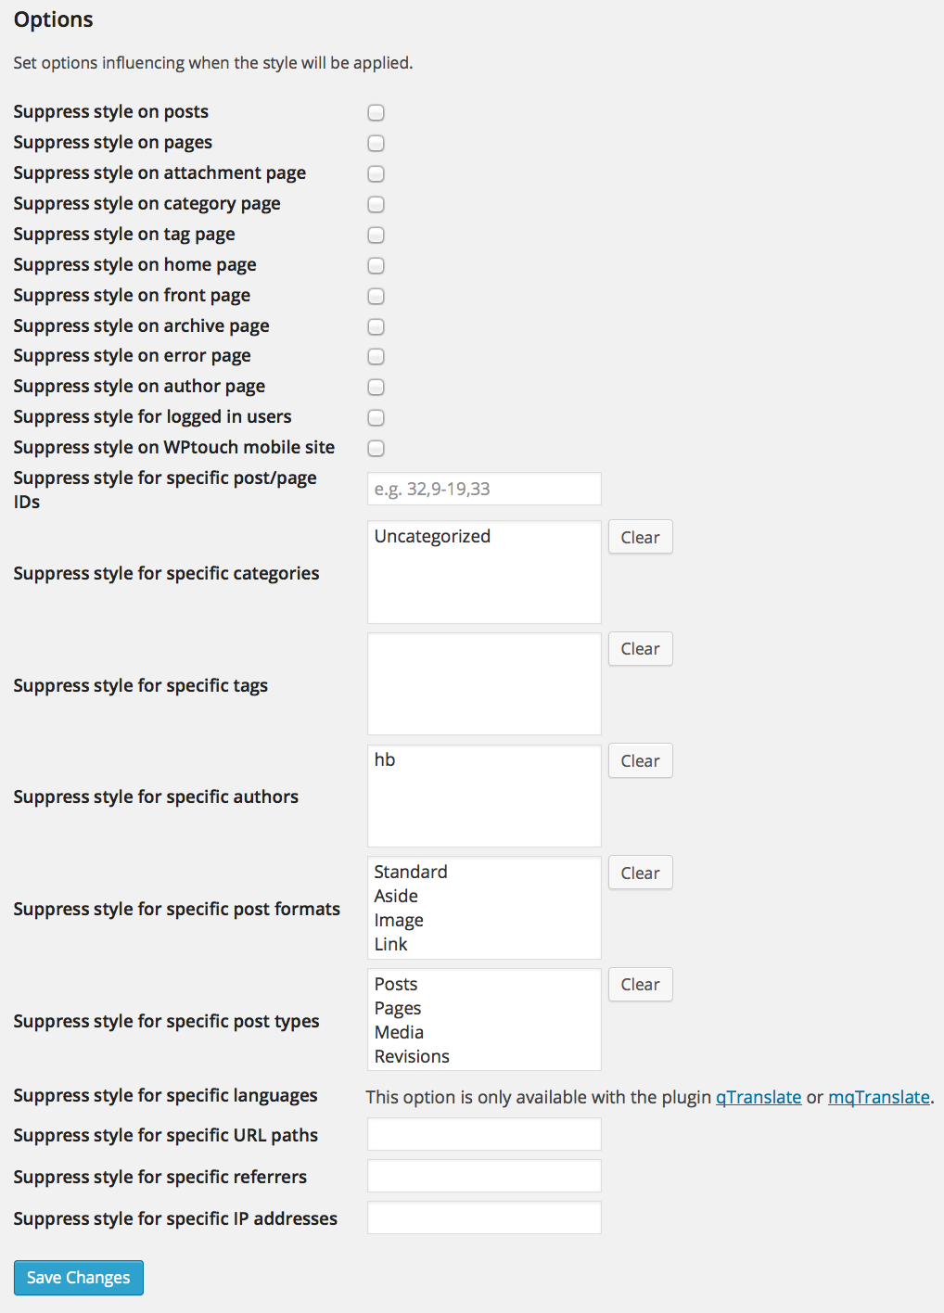Select author hb in authors list
This screenshot has height=1313, width=944.
(385, 759)
